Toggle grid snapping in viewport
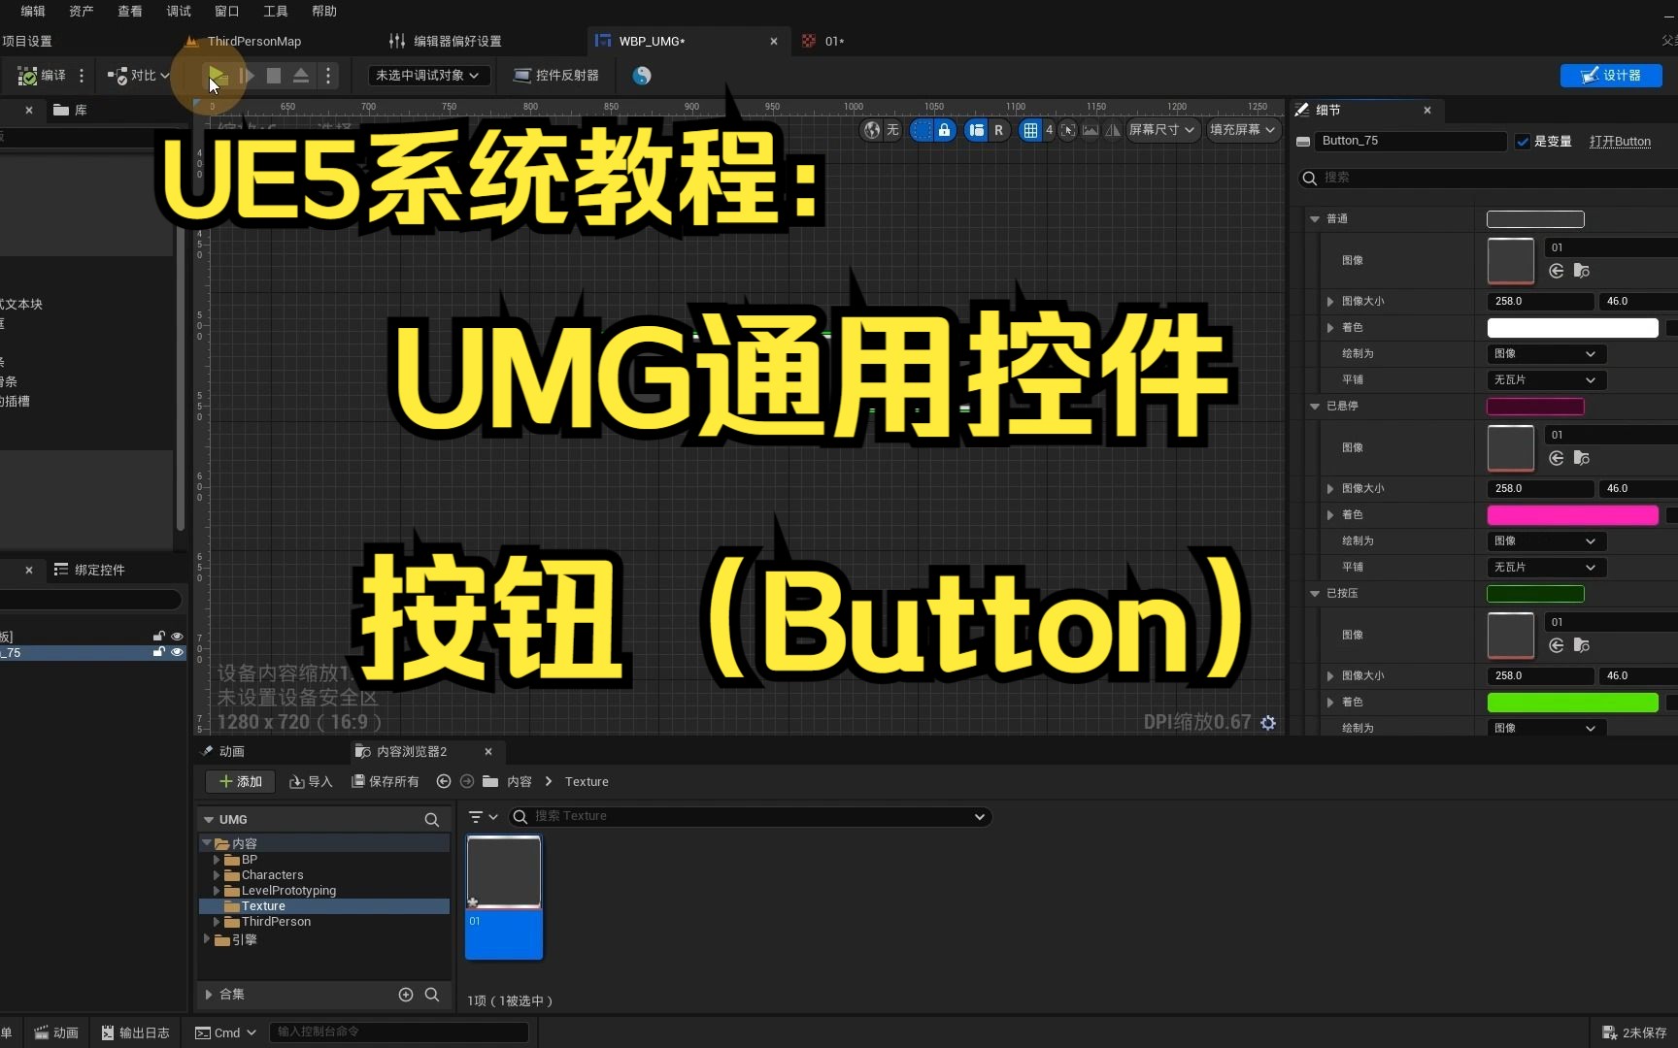This screenshot has height=1048, width=1678. tap(1030, 130)
